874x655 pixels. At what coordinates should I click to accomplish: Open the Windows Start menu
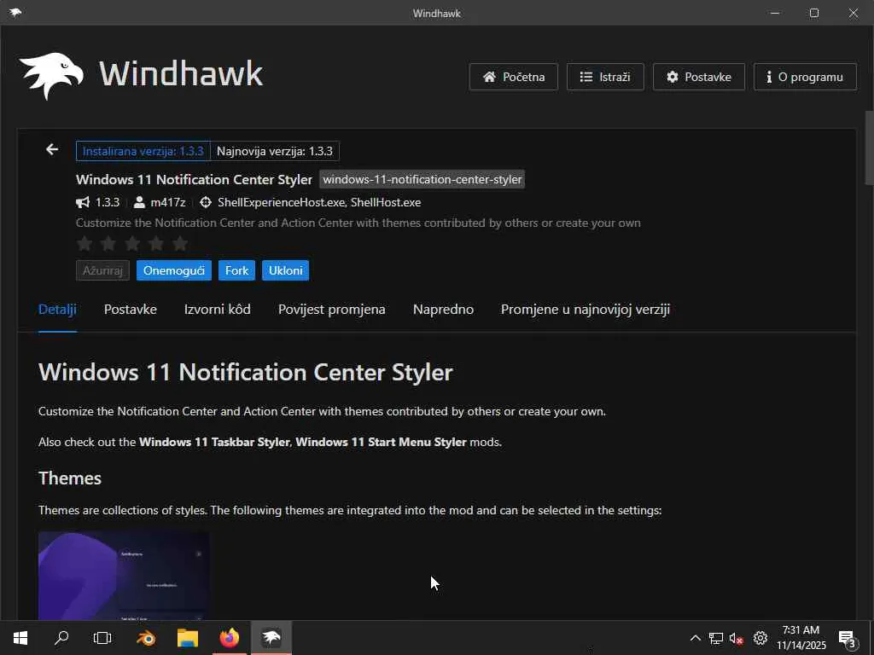(20, 638)
